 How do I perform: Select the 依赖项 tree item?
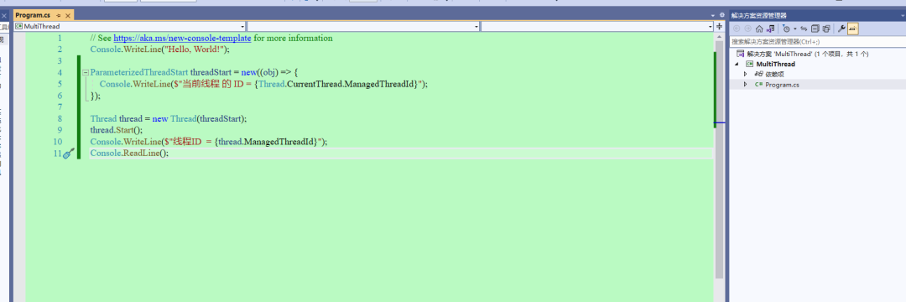pyautogui.click(x=774, y=74)
